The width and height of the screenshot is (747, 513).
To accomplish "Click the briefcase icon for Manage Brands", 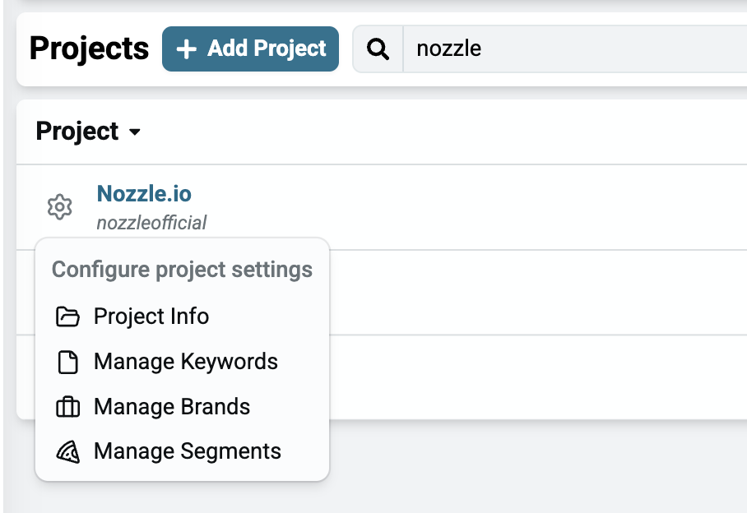I will coord(67,407).
